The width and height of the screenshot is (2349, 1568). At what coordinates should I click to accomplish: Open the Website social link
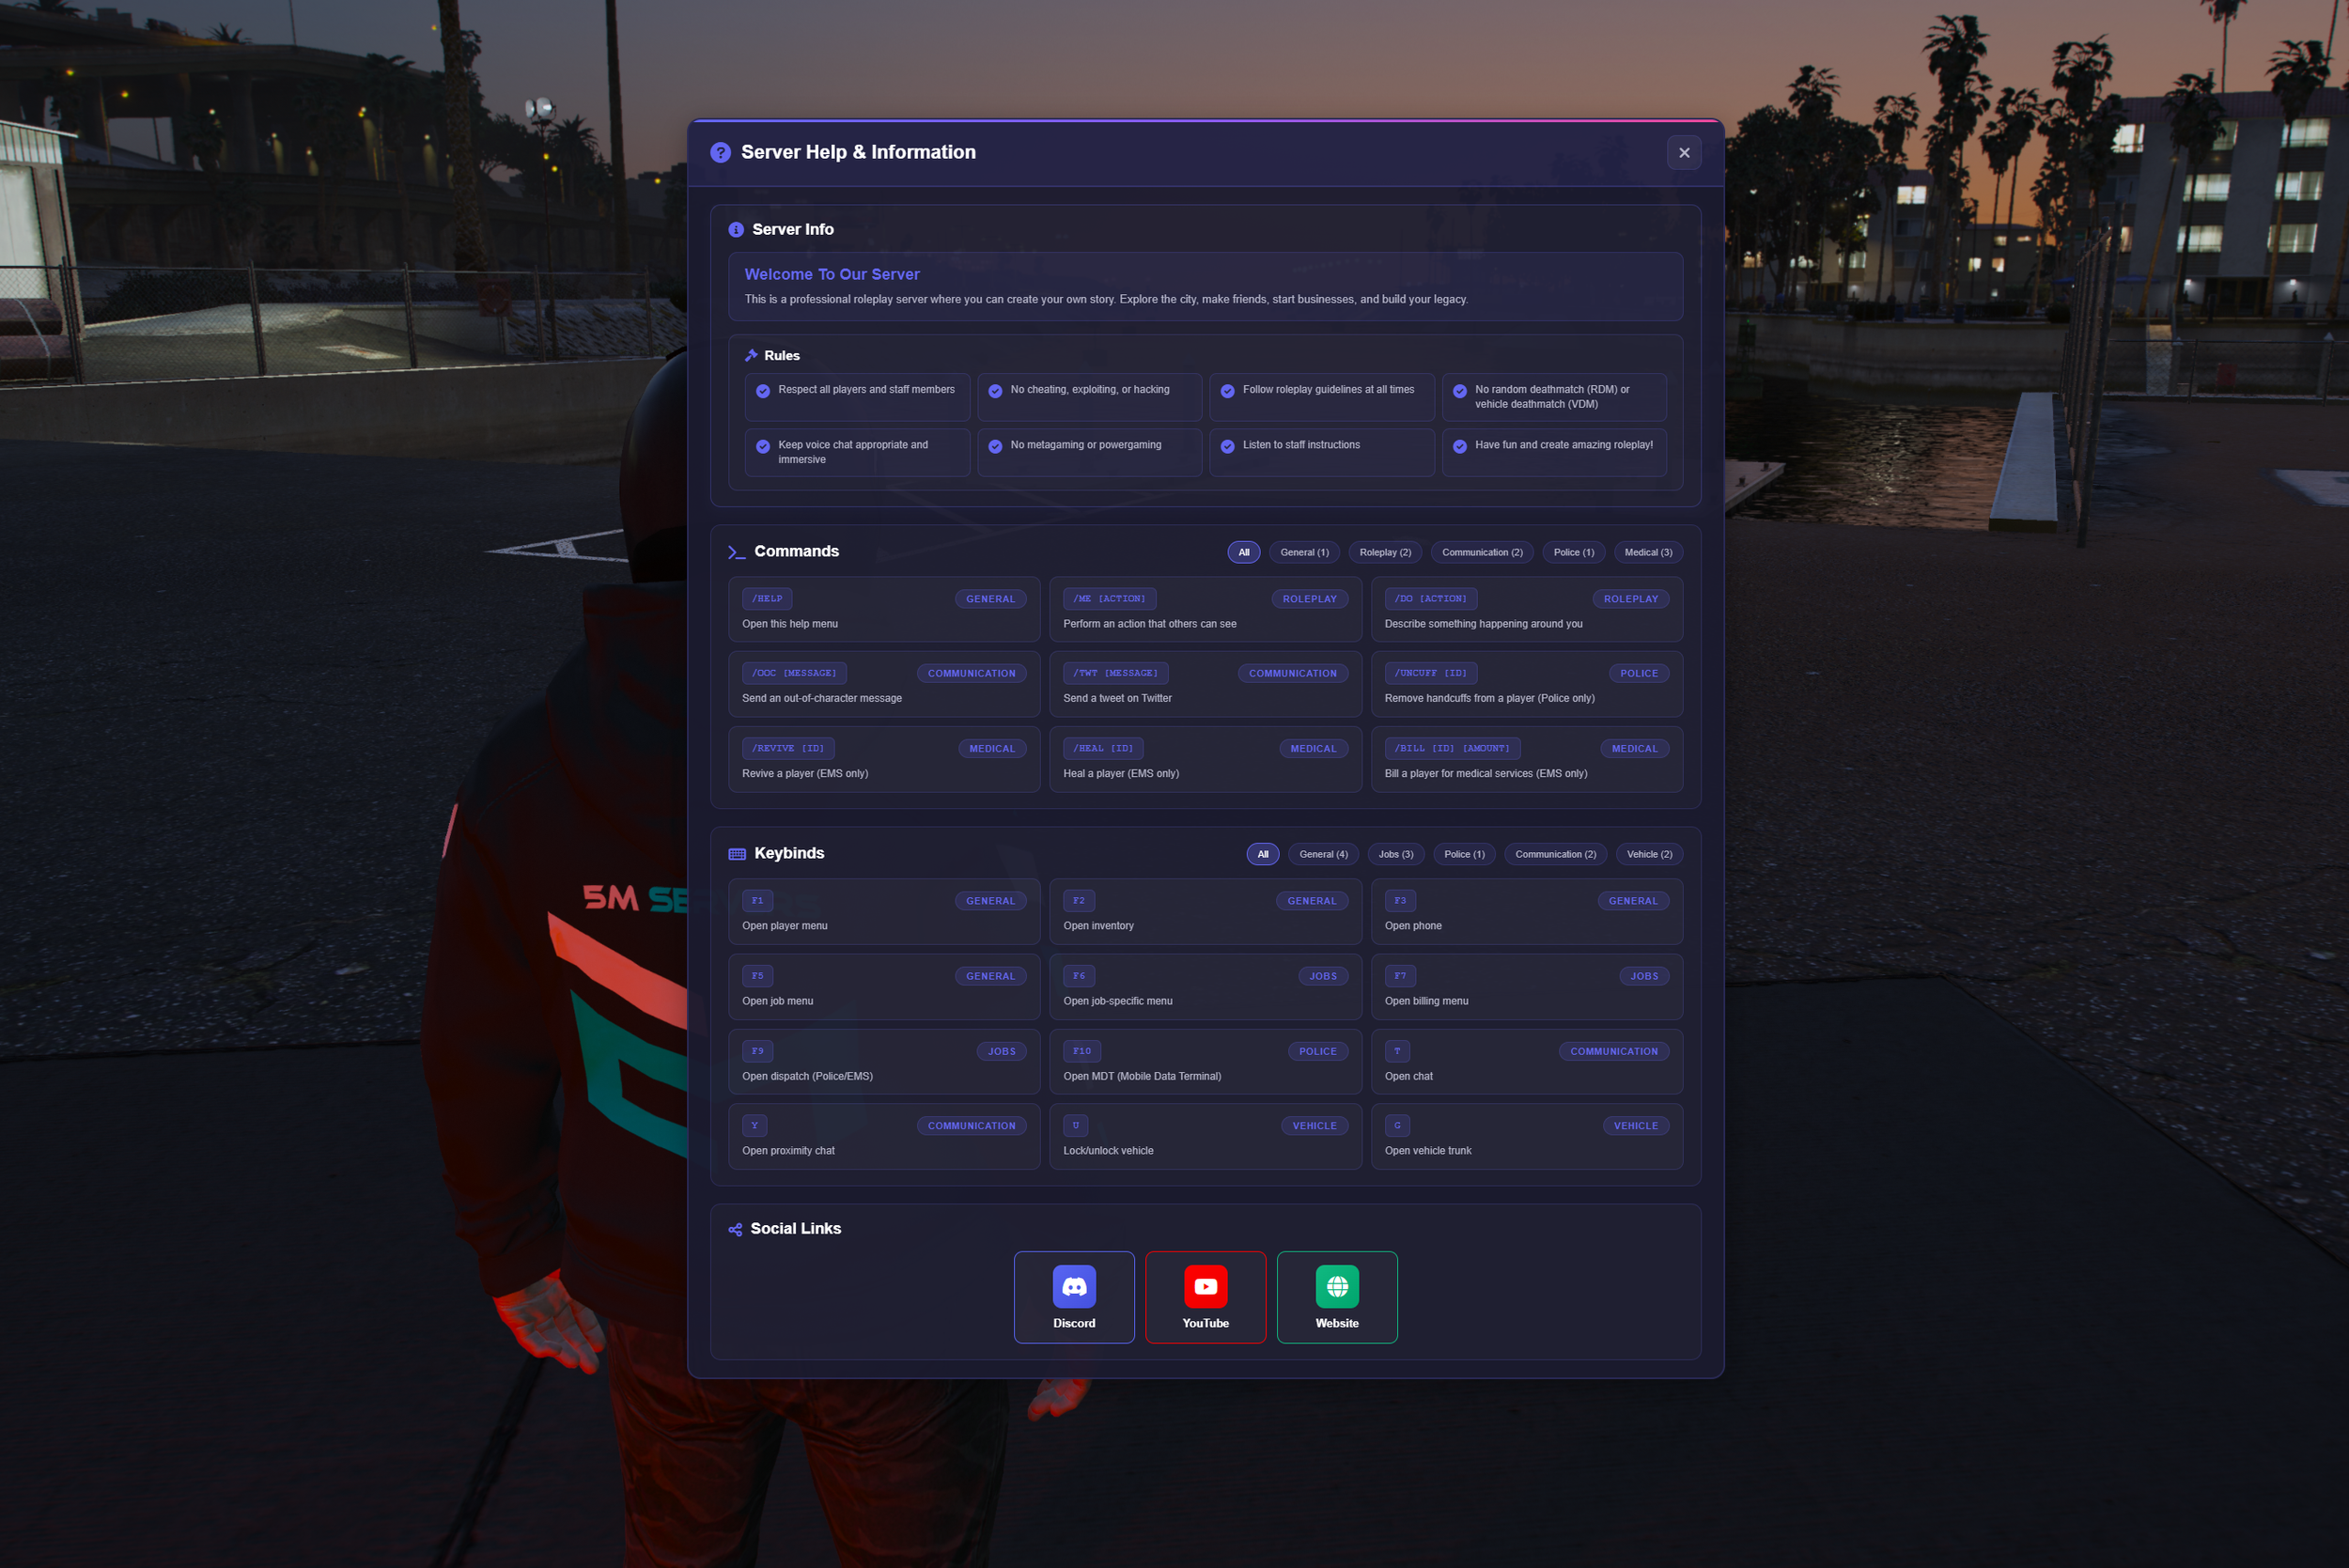point(1337,1297)
